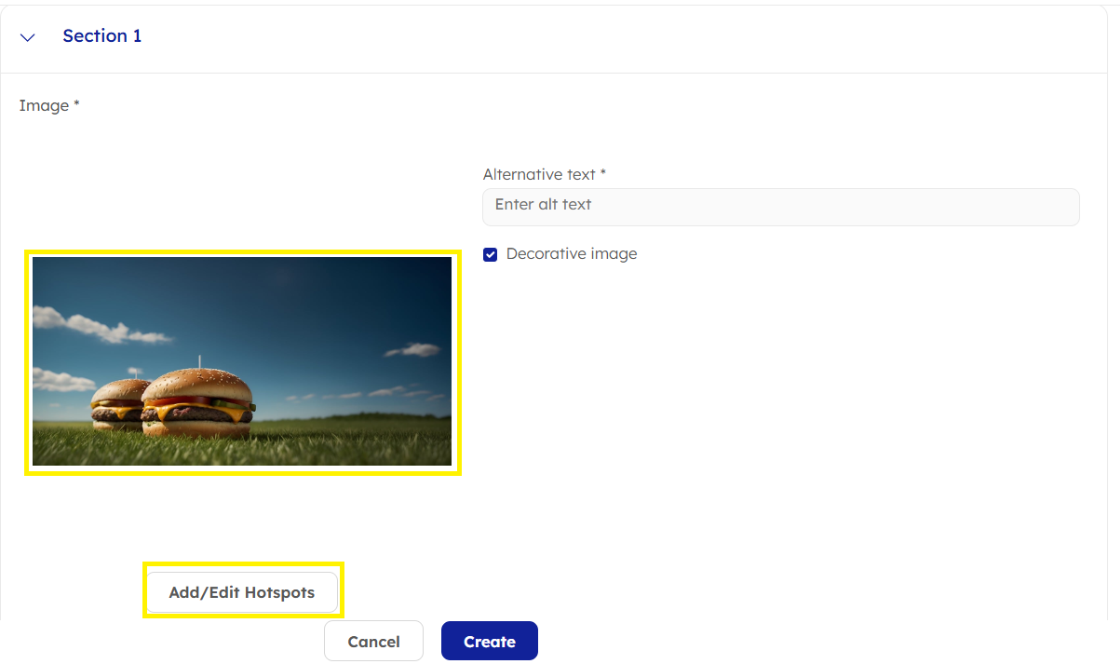Click the Image * field label
Image resolution: width=1120 pixels, height=664 pixels.
49,105
